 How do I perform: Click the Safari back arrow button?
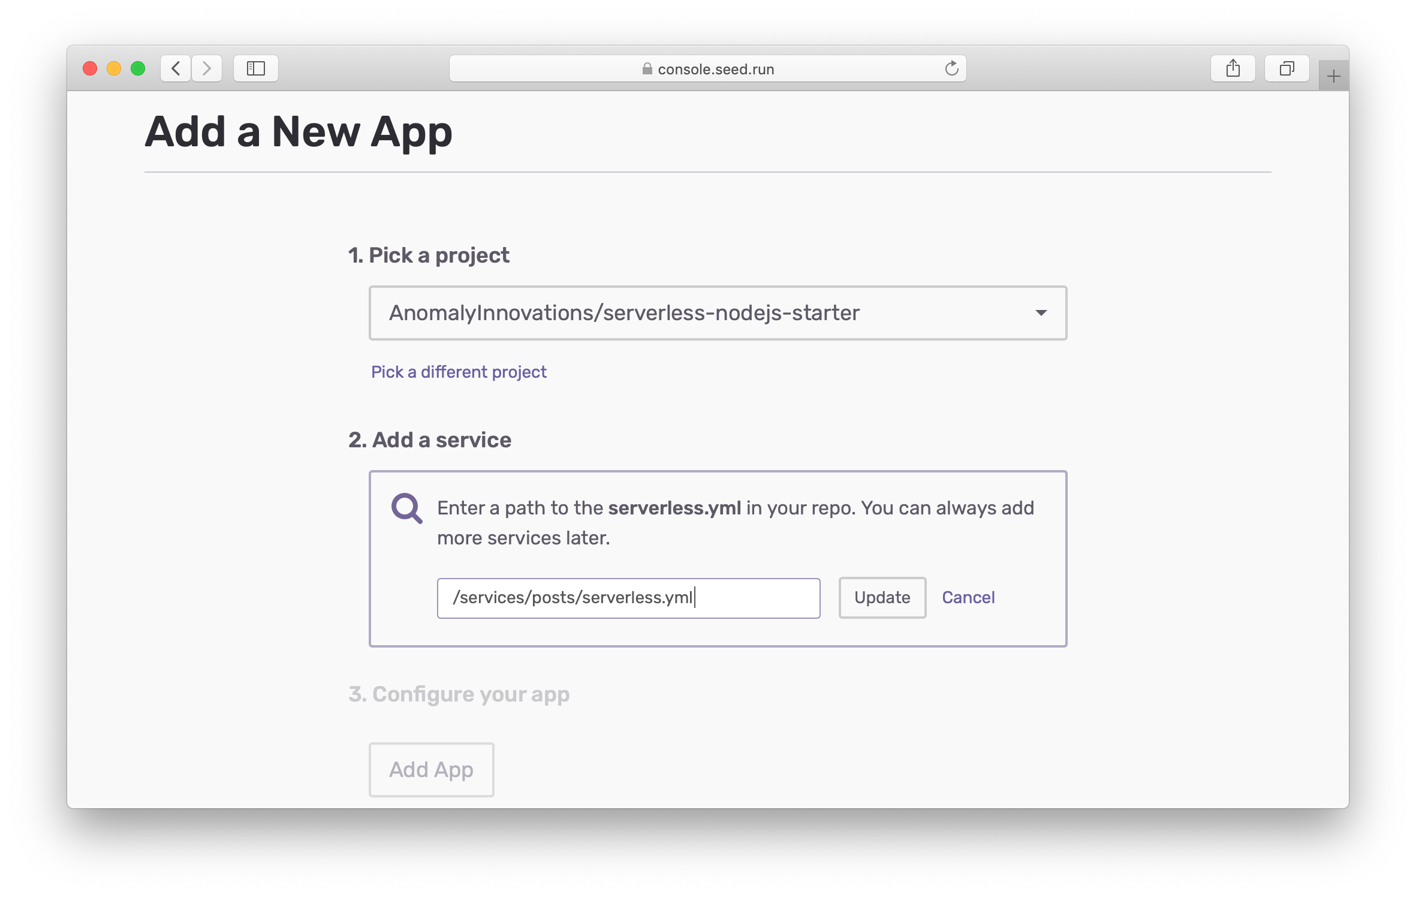pos(176,68)
